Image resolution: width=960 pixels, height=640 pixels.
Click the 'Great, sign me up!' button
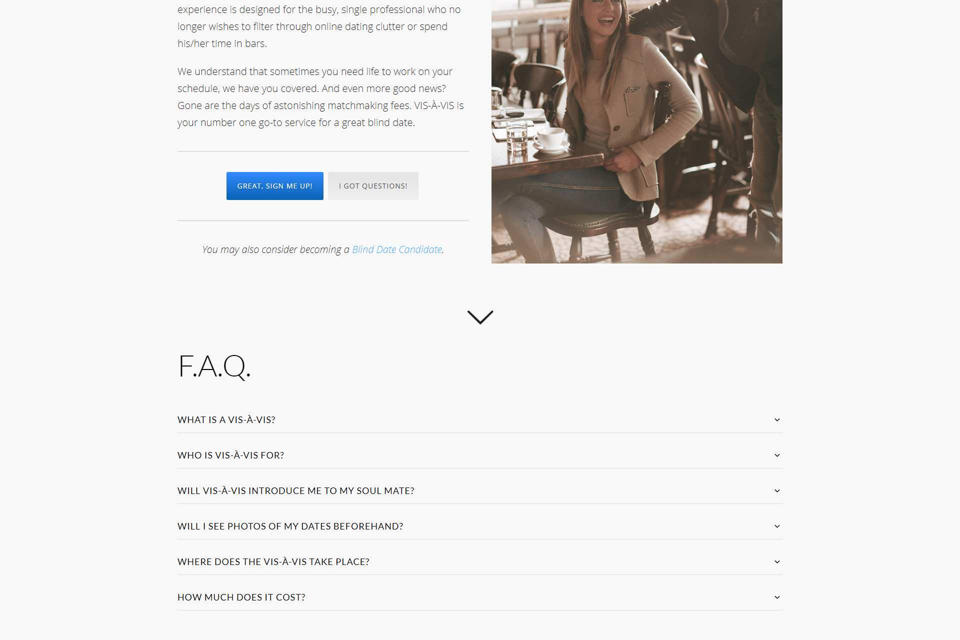pyautogui.click(x=275, y=186)
